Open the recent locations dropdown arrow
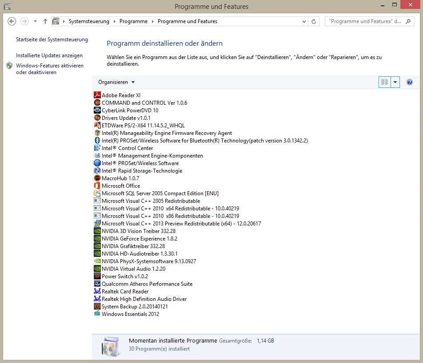This screenshot has width=423, height=363. click(x=35, y=21)
